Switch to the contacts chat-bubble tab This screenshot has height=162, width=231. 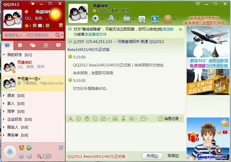coord(7,45)
